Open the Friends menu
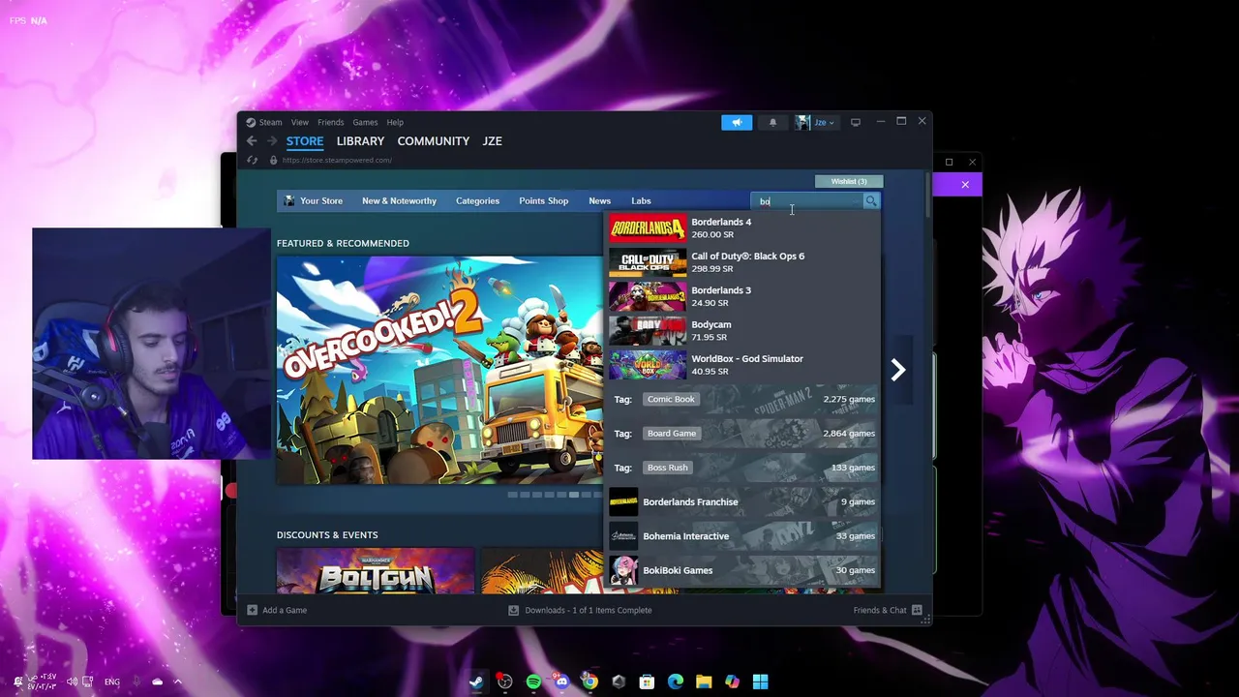 point(330,122)
